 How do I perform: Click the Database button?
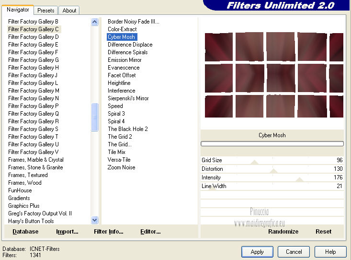pos(25,232)
